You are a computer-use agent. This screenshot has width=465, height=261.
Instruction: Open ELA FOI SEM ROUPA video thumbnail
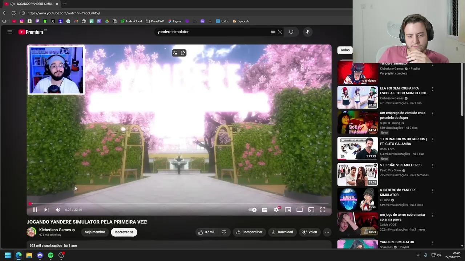(x=357, y=97)
